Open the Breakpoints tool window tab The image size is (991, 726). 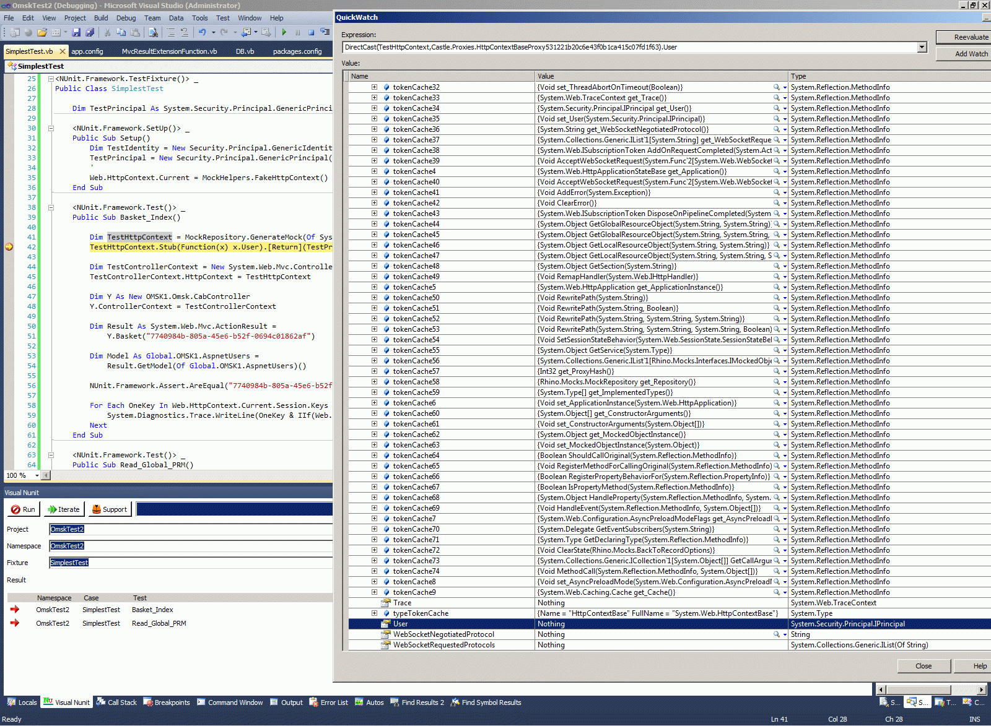pyautogui.click(x=167, y=702)
